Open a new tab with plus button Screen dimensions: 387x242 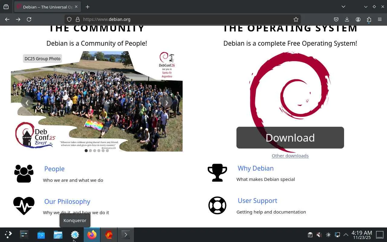coord(87,7)
